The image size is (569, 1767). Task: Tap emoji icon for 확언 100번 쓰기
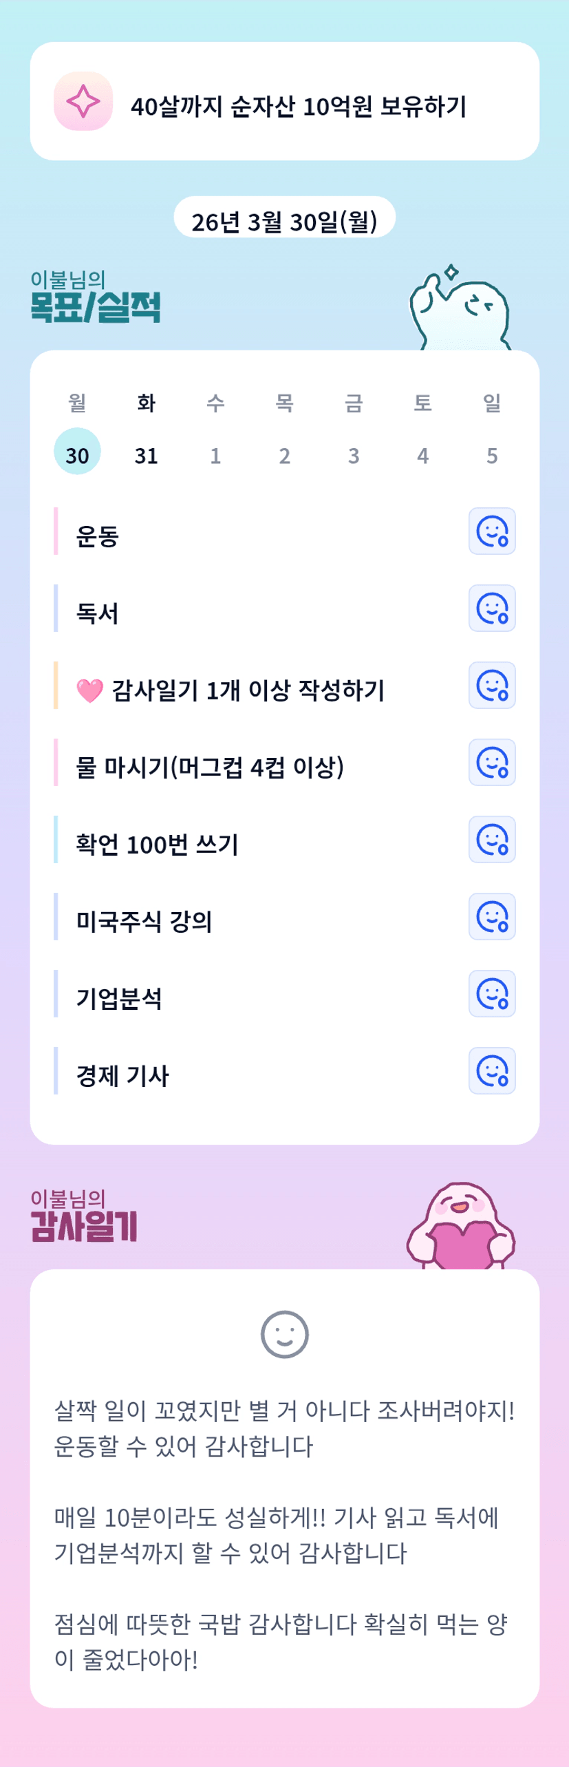492,840
